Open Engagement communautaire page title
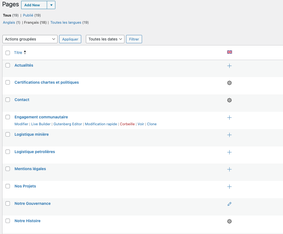The image size is (283, 234). [x=41, y=117]
